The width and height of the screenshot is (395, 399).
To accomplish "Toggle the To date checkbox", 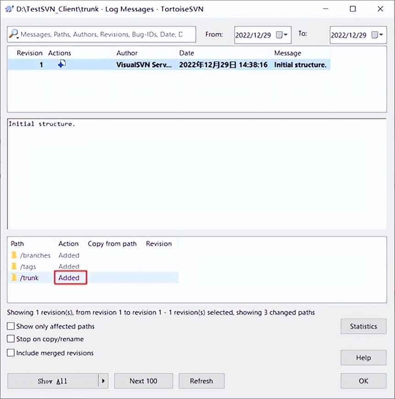I will pyautogui.click(x=375, y=35).
